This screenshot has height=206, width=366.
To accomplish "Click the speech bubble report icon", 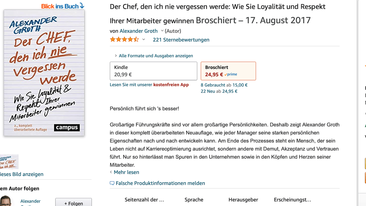I will 112,183.
